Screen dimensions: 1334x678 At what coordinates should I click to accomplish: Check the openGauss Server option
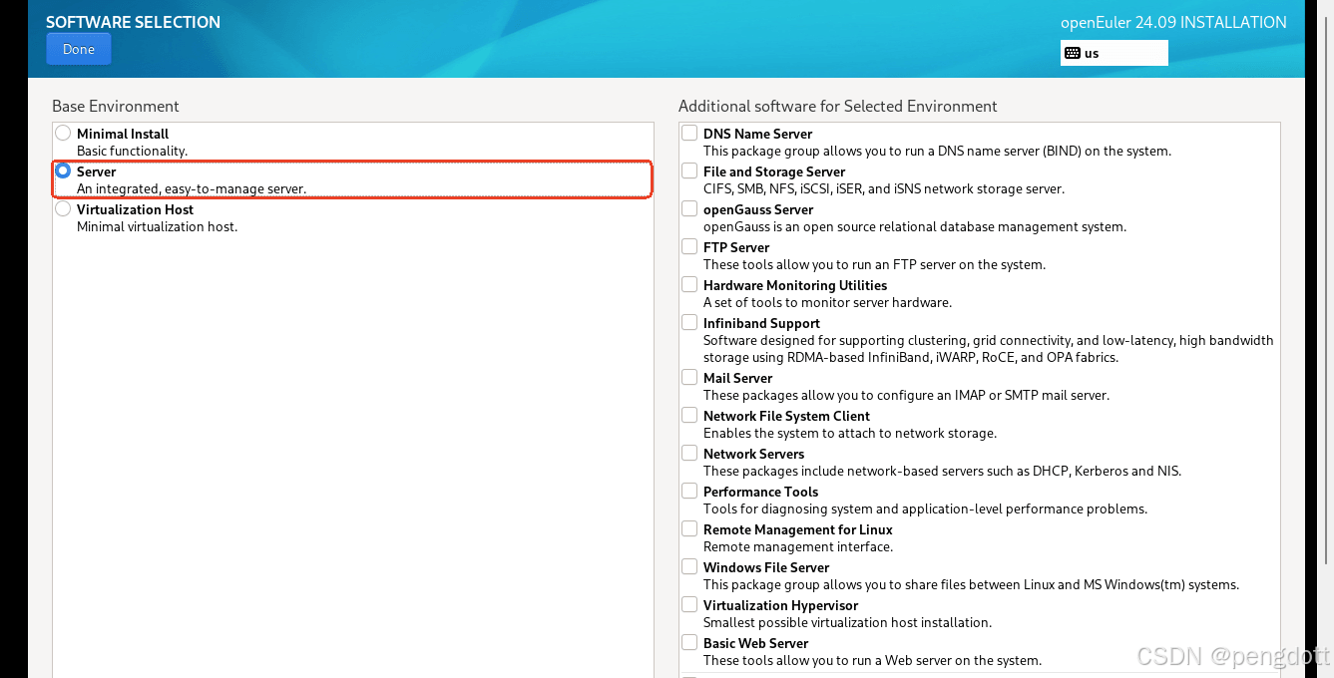[689, 208]
